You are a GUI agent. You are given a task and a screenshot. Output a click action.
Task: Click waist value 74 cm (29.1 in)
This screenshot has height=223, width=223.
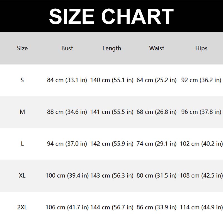tap(157, 144)
